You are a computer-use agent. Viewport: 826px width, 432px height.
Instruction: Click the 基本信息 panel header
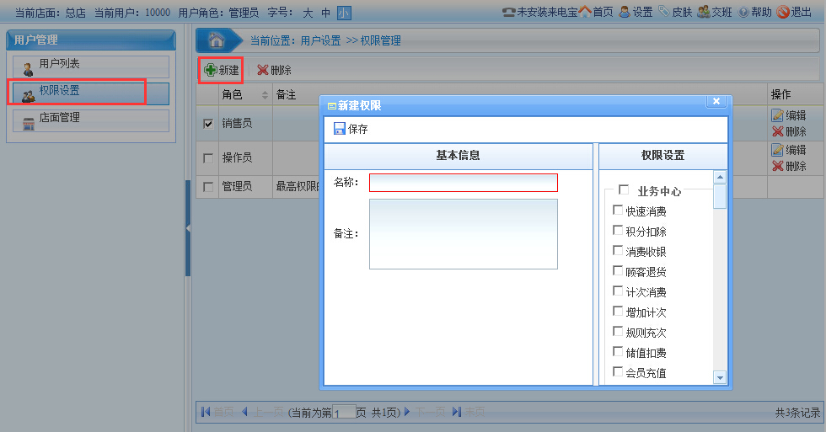pyautogui.click(x=459, y=156)
